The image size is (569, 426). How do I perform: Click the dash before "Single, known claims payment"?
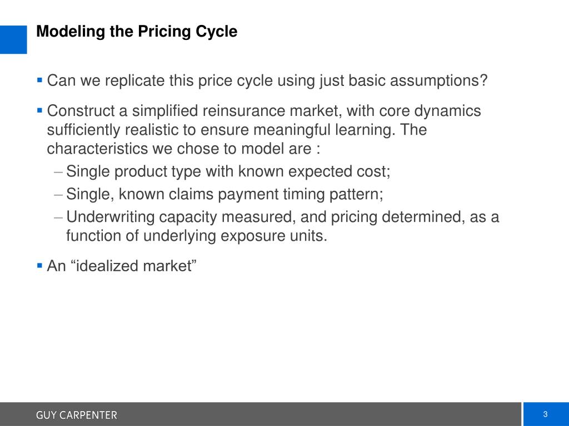click(x=59, y=195)
